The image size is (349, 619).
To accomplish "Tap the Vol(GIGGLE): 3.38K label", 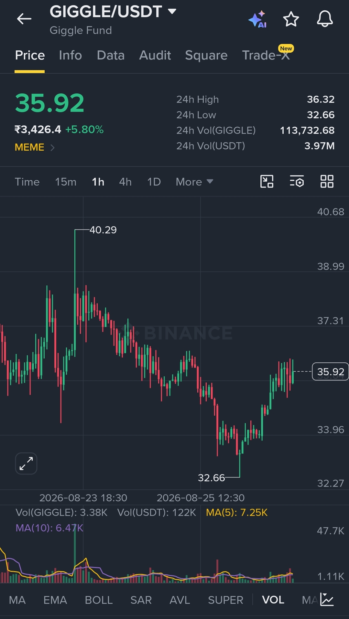I will coord(61,512).
